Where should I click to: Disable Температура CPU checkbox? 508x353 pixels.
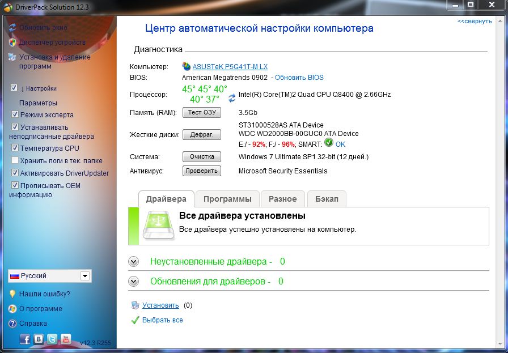click(15, 148)
